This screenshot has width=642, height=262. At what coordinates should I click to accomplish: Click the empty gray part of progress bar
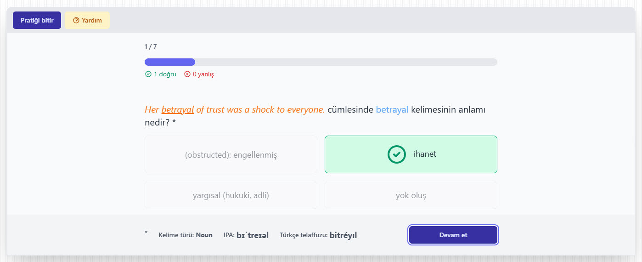point(344,62)
